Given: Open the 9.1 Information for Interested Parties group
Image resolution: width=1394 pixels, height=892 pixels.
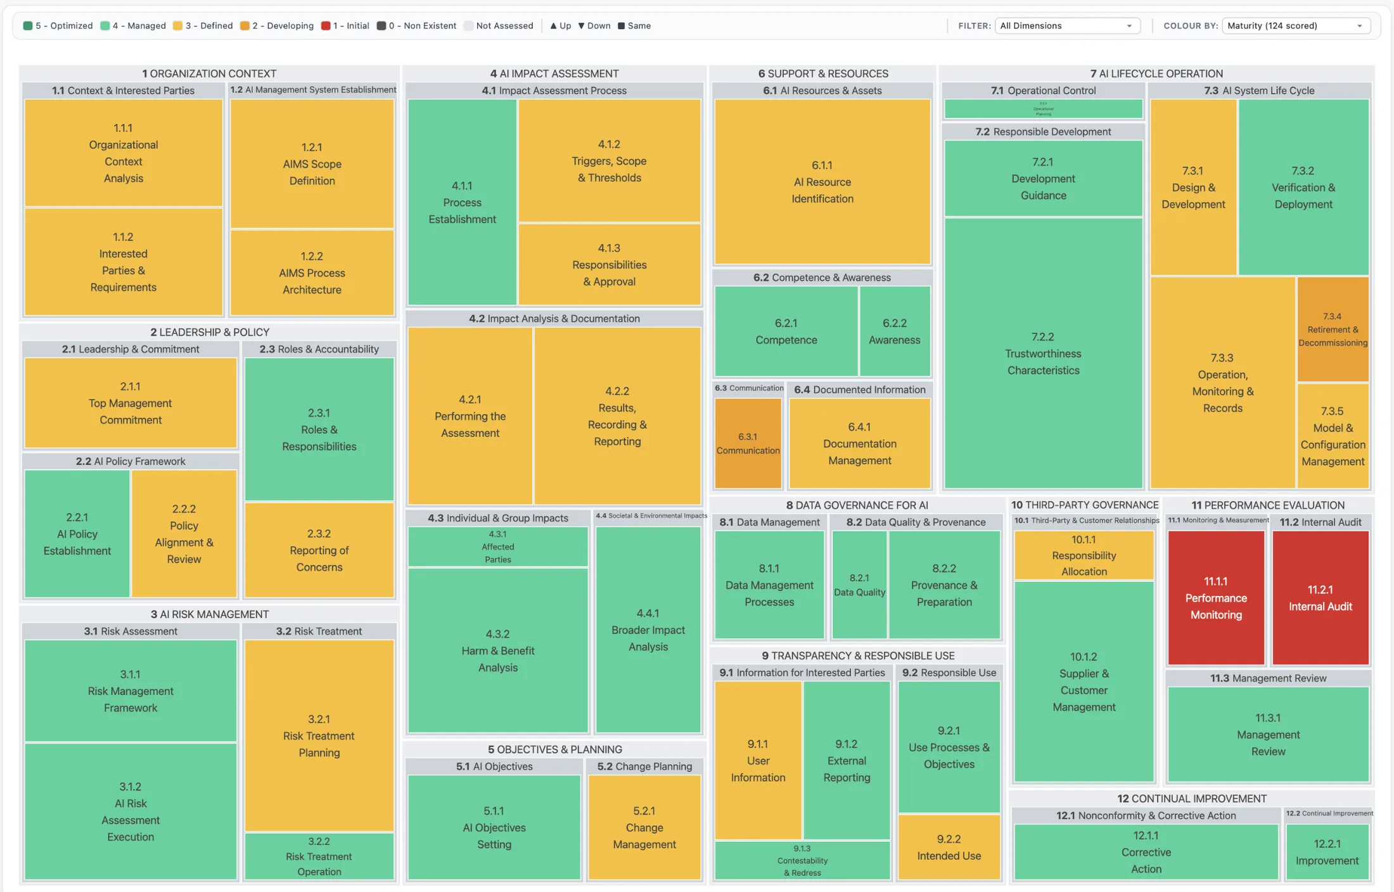Looking at the screenshot, I should coord(802,673).
